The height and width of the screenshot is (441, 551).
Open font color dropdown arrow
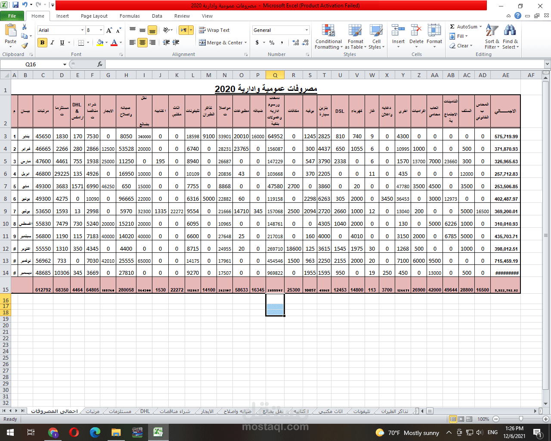pos(121,43)
